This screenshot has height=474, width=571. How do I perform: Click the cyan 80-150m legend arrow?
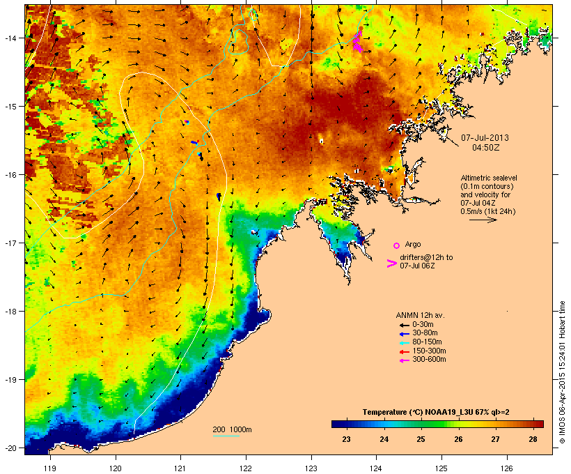click(x=404, y=343)
